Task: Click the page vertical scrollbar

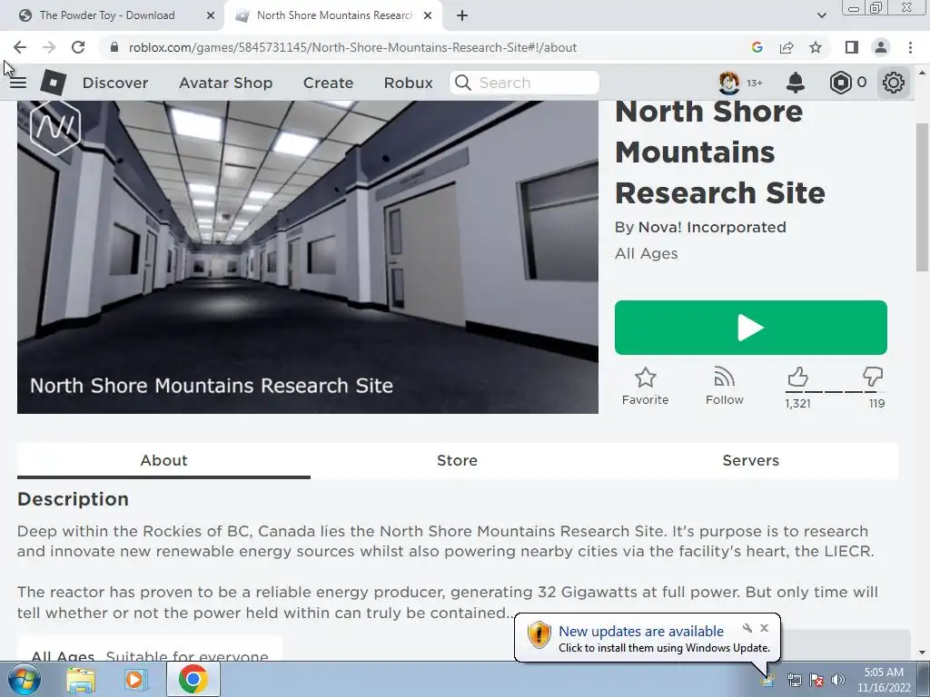Action: 922,196
